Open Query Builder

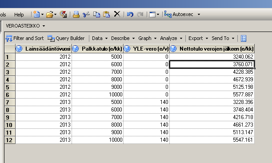coord(66,38)
